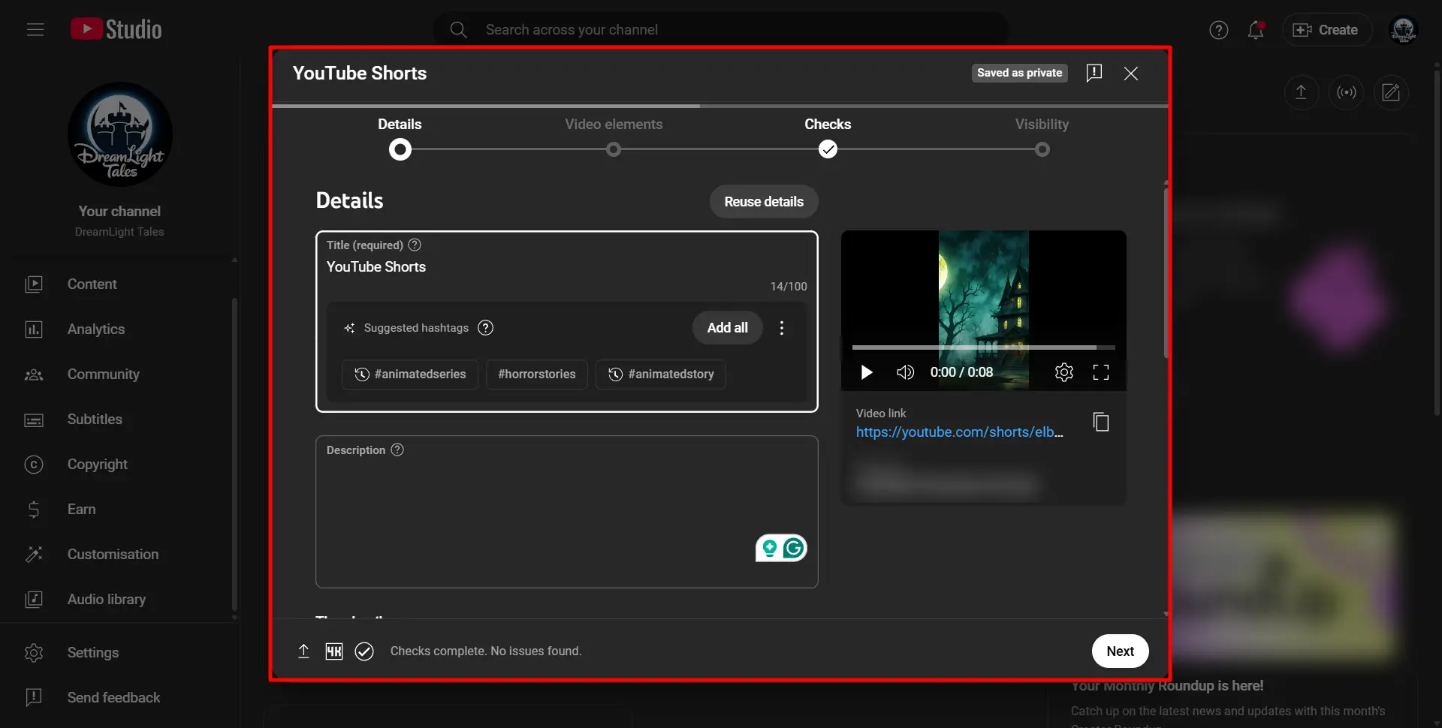Close the YouTube Shorts dialog
Image resolution: width=1442 pixels, height=728 pixels.
click(x=1130, y=73)
